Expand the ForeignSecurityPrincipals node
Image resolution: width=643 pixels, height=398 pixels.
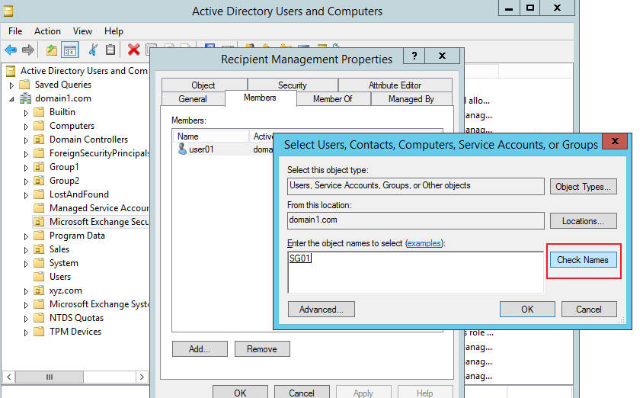pos(26,154)
